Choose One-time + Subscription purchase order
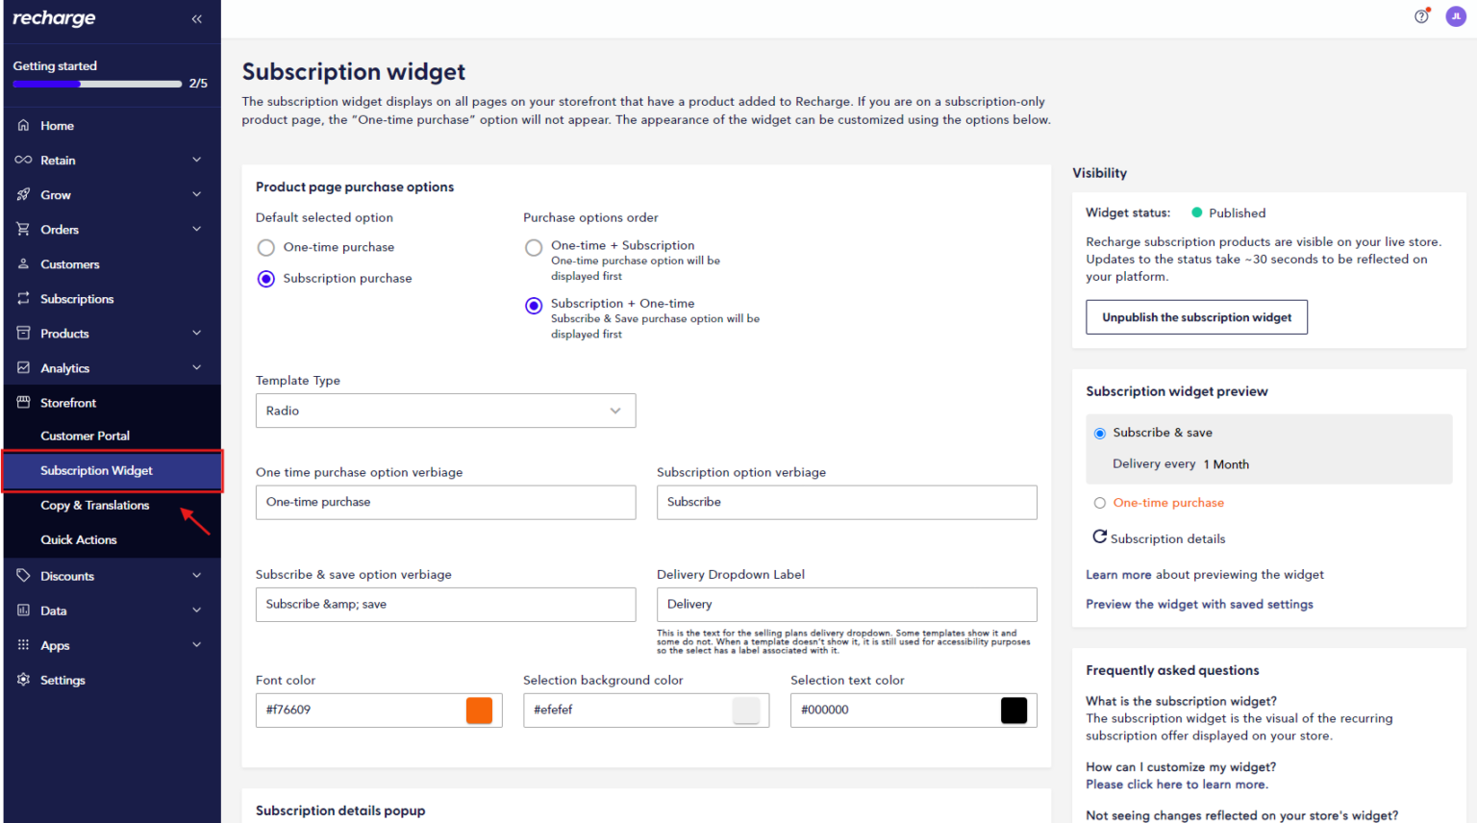Screen dimensions: 1477x823 click(x=534, y=247)
